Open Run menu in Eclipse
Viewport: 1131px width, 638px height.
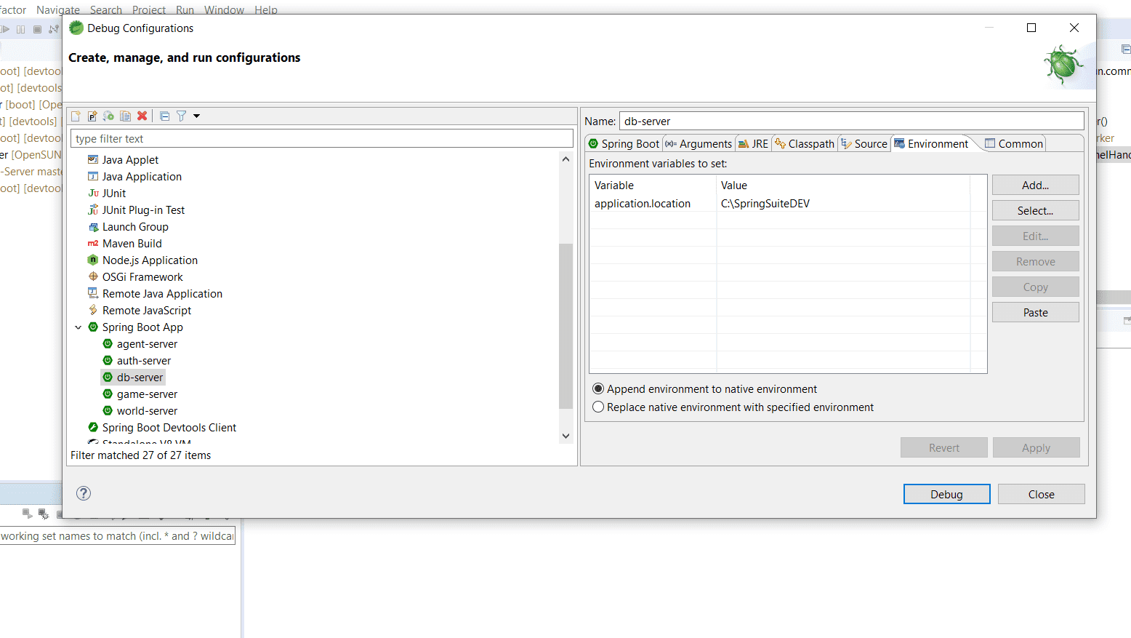pos(185,9)
